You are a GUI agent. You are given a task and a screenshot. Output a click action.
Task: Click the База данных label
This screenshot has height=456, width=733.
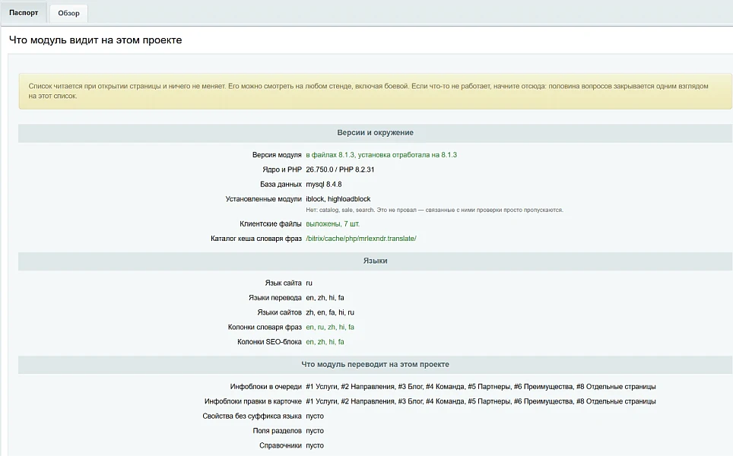(x=281, y=184)
